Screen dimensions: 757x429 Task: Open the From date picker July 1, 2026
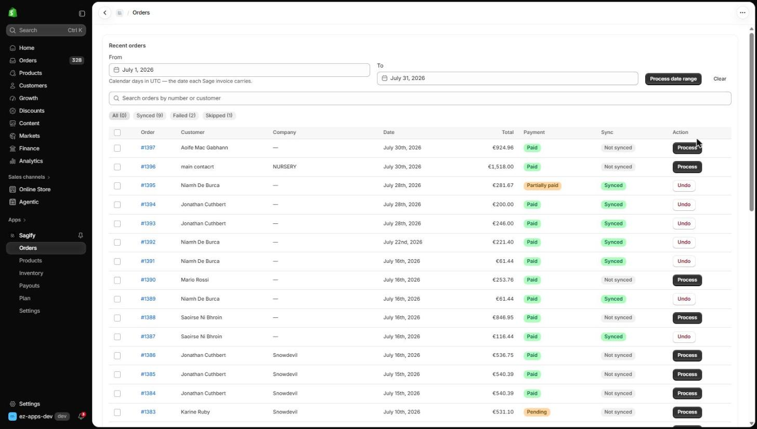point(239,70)
